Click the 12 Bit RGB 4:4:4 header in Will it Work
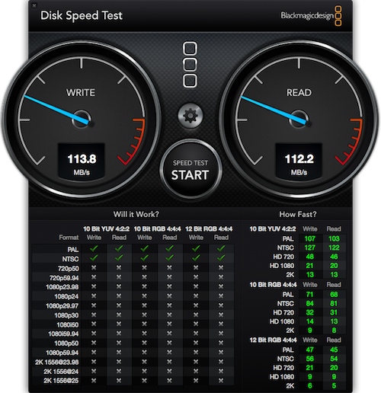This screenshot has height=393, width=381. [x=209, y=228]
